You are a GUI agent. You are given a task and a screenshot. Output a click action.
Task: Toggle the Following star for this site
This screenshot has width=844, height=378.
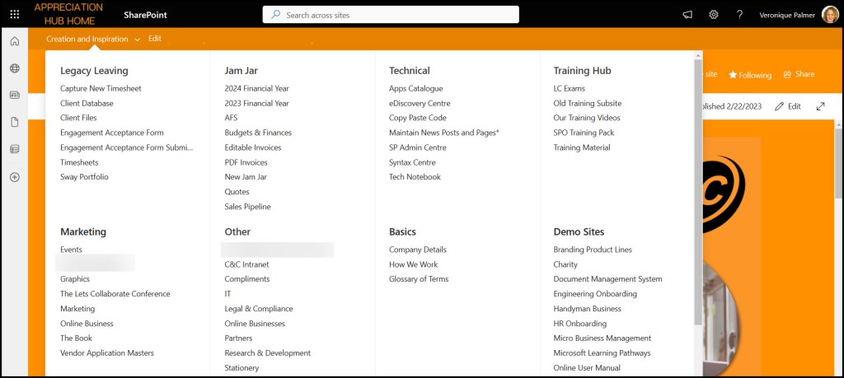[x=749, y=75]
